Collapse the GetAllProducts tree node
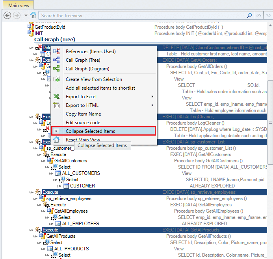273x259 pixels. click(35, 237)
